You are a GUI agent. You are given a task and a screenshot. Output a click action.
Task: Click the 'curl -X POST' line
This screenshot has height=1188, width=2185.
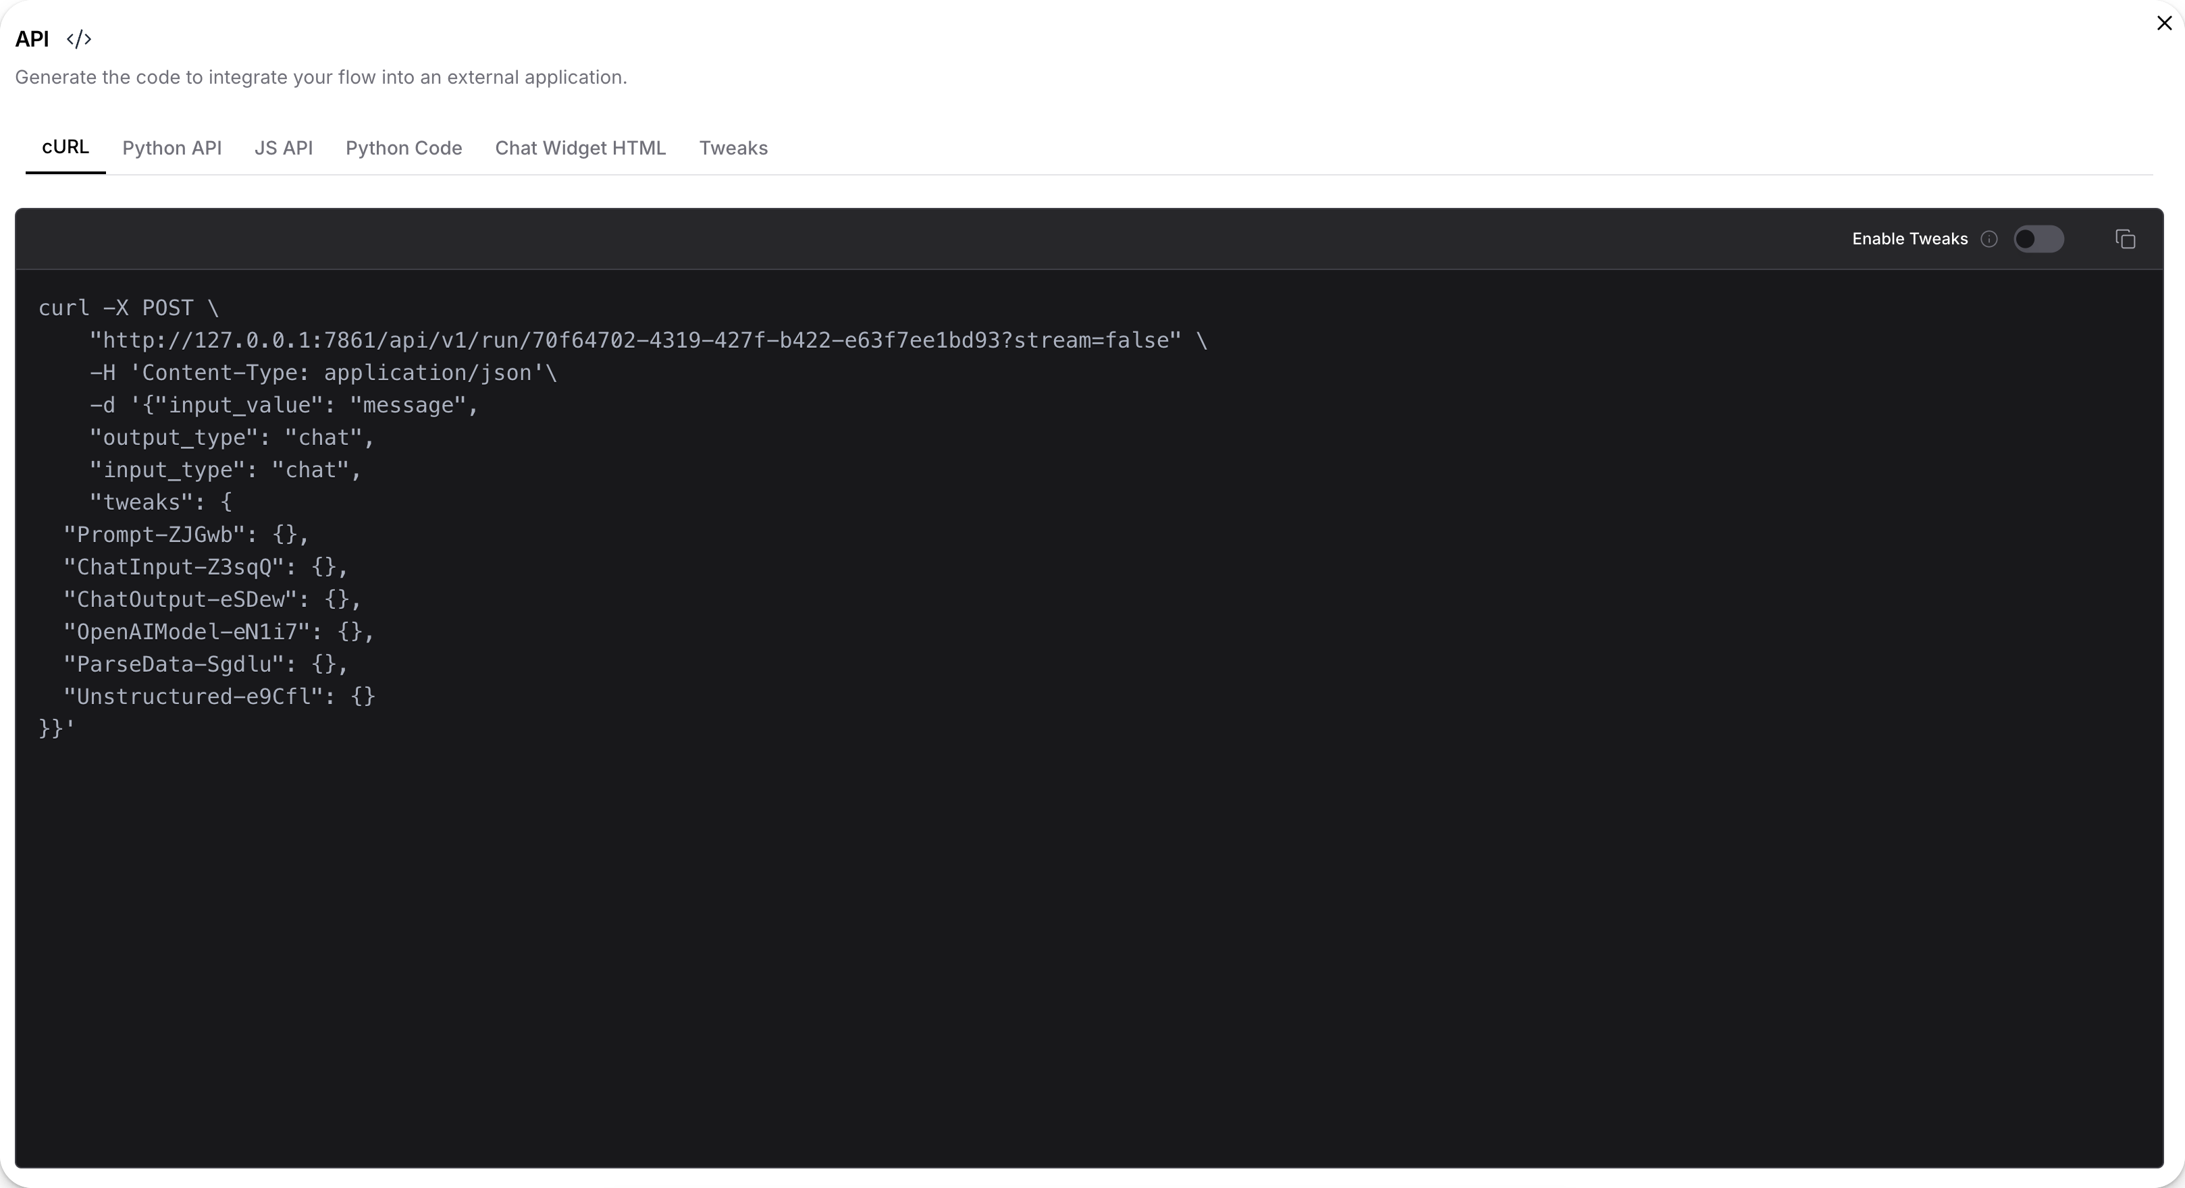(128, 308)
